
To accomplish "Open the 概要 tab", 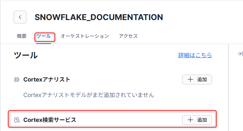I will pyautogui.click(x=22, y=36).
